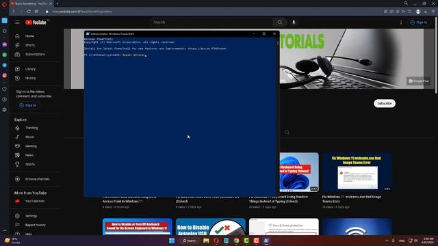Open Instagram in the Opera sidebar
The height and width of the screenshot is (246, 438).
5,75
